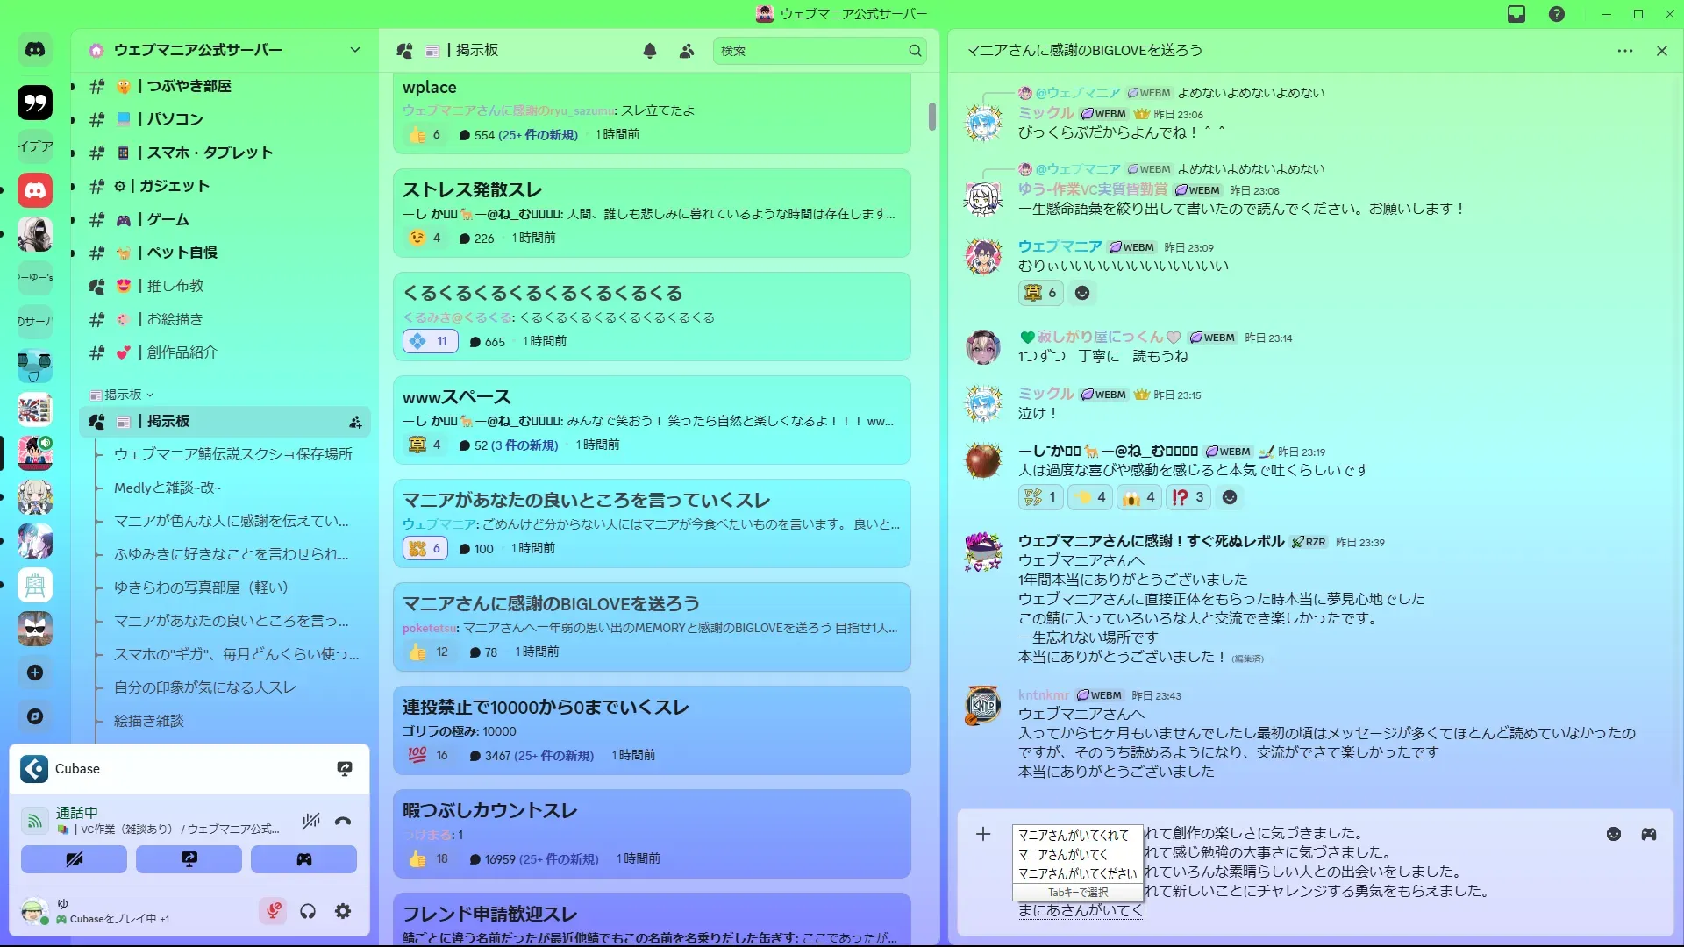This screenshot has height=947, width=1684.
Task: Toggle headphone deafen
Action: (308, 912)
